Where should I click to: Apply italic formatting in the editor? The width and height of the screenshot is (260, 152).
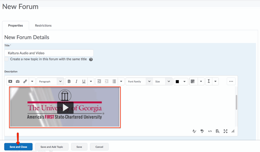coord(76,81)
